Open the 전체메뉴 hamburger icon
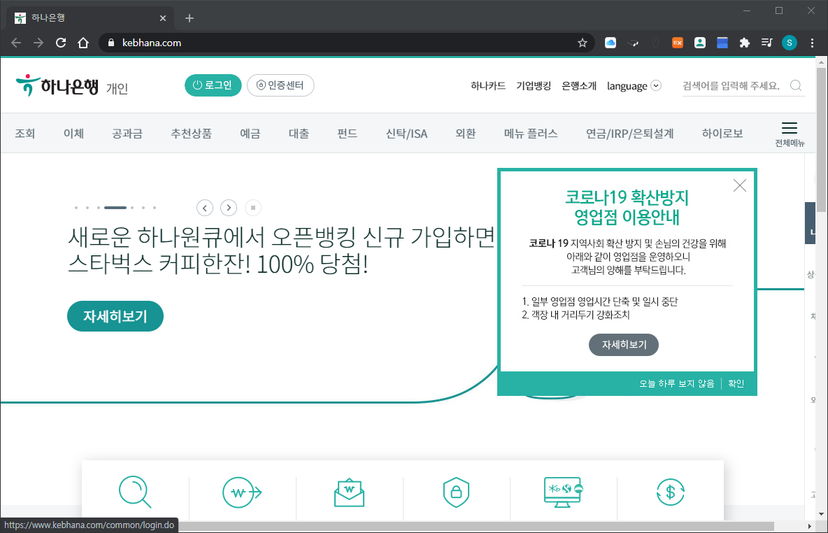Image resolution: width=828 pixels, height=533 pixels. [x=790, y=134]
